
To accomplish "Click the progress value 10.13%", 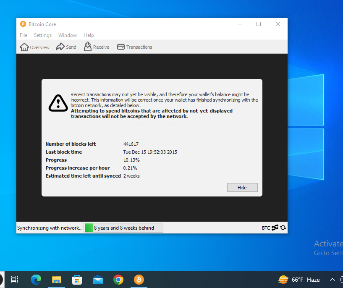I will tap(131, 160).
